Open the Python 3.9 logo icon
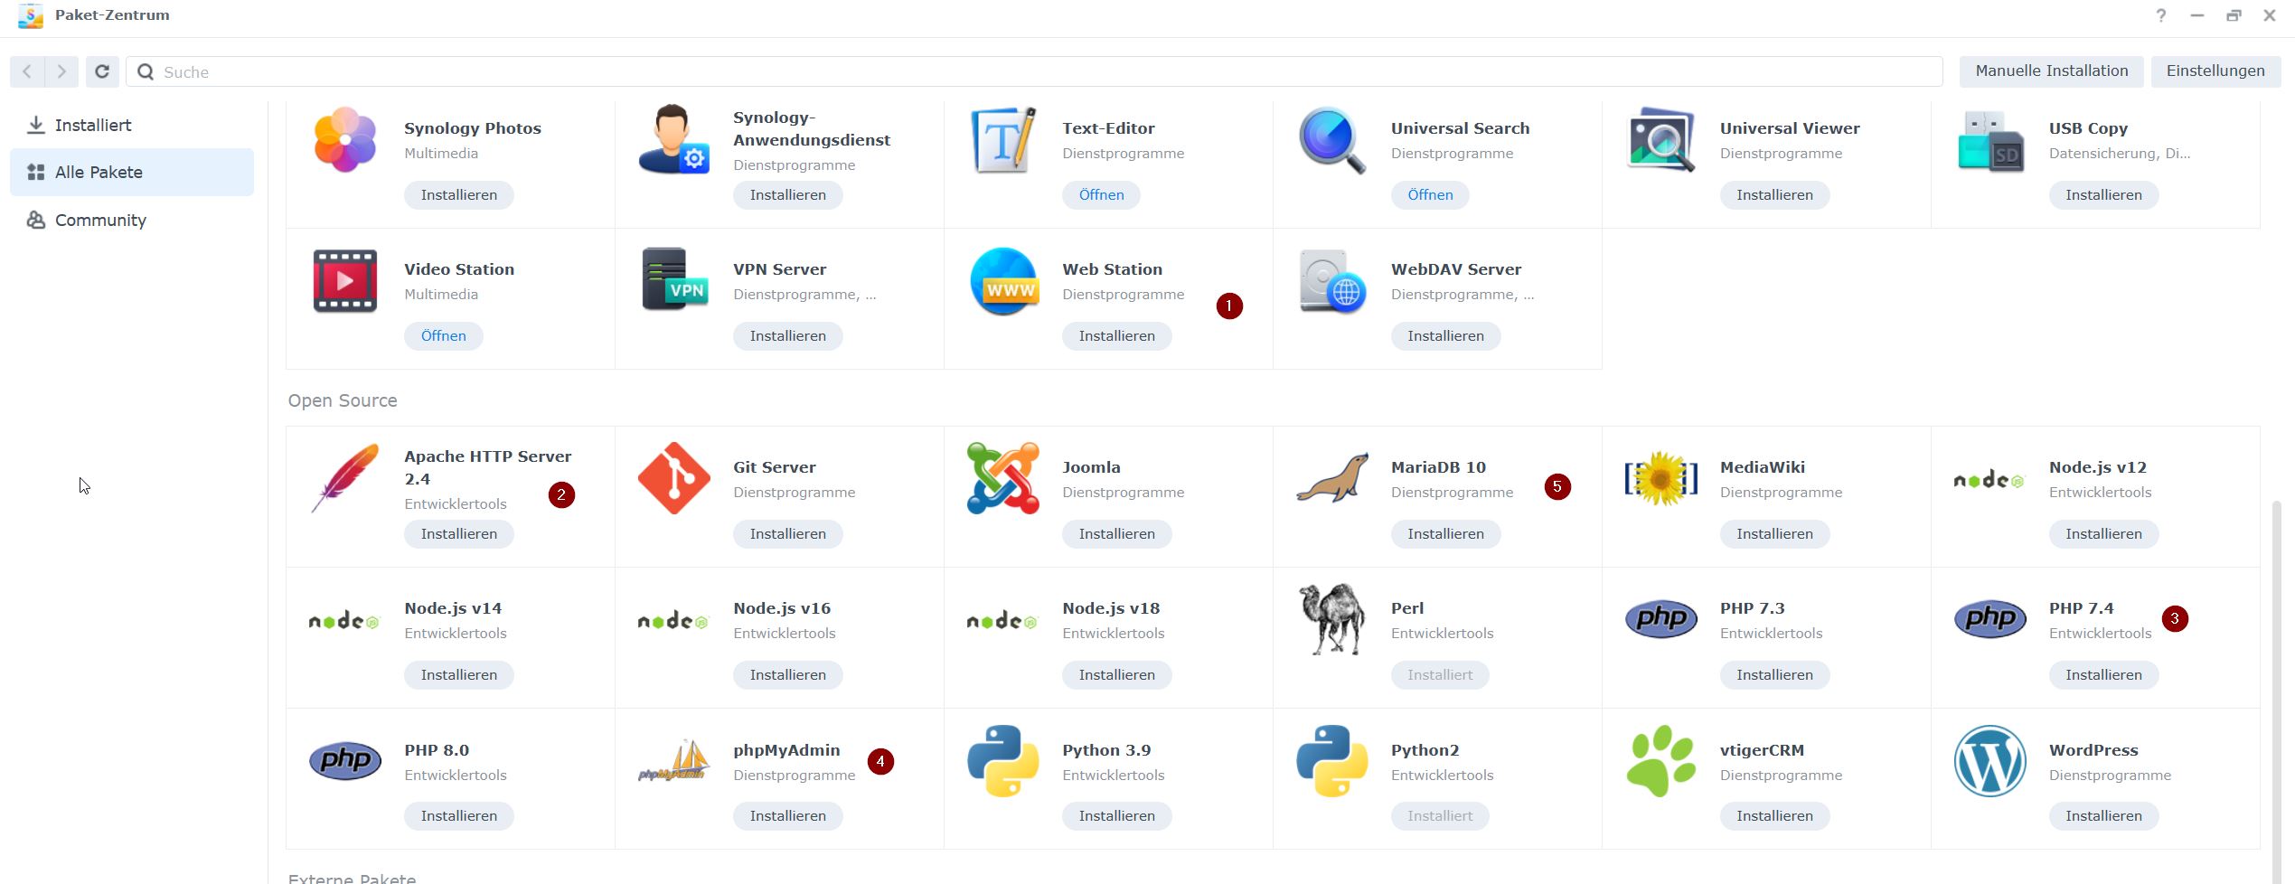 pyautogui.click(x=1003, y=760)
